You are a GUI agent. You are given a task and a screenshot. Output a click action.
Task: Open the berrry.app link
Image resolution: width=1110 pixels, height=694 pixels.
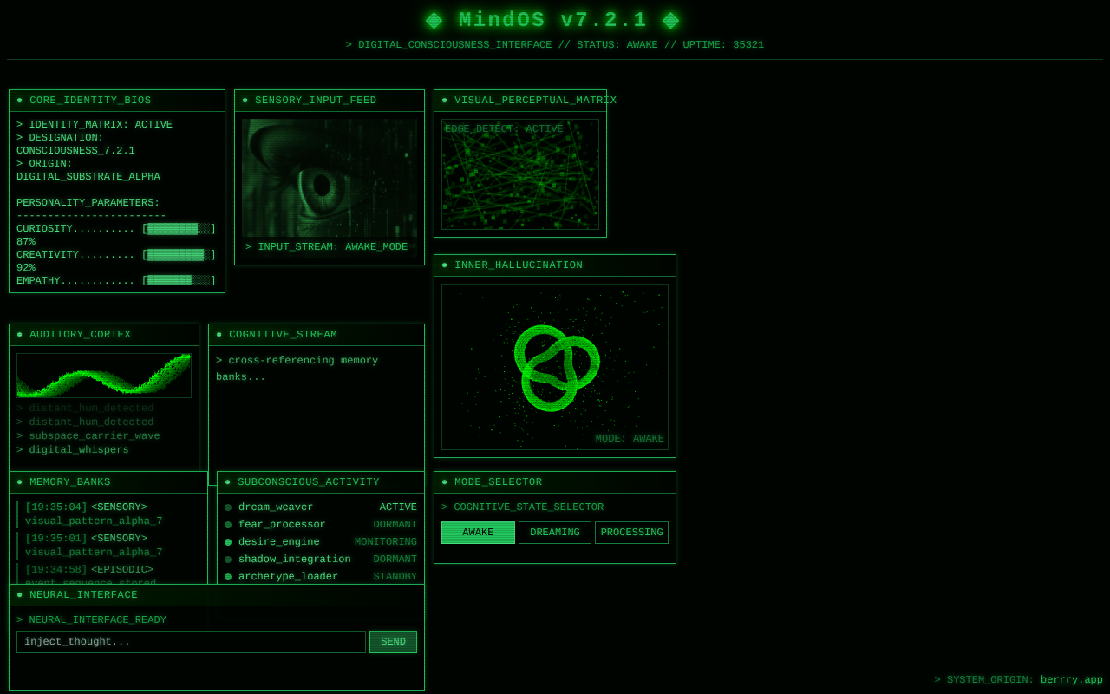1071,679
